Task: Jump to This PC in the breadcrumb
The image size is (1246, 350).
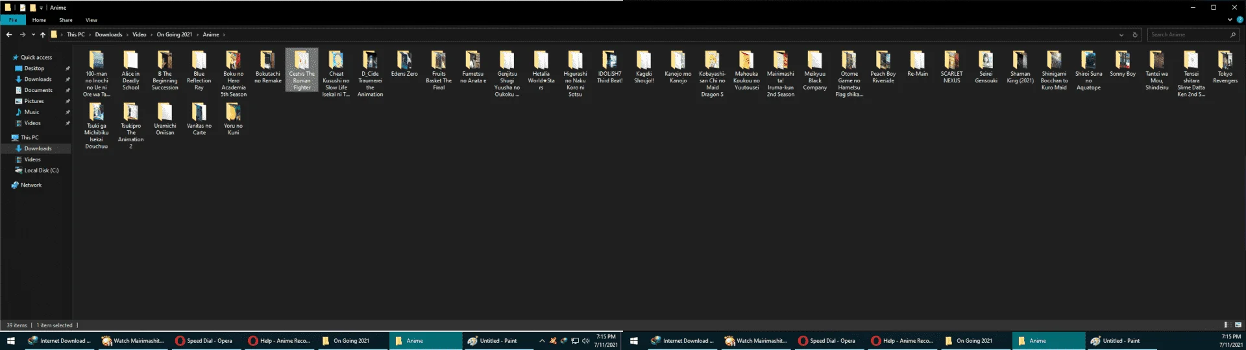Action: coord(76,34)
